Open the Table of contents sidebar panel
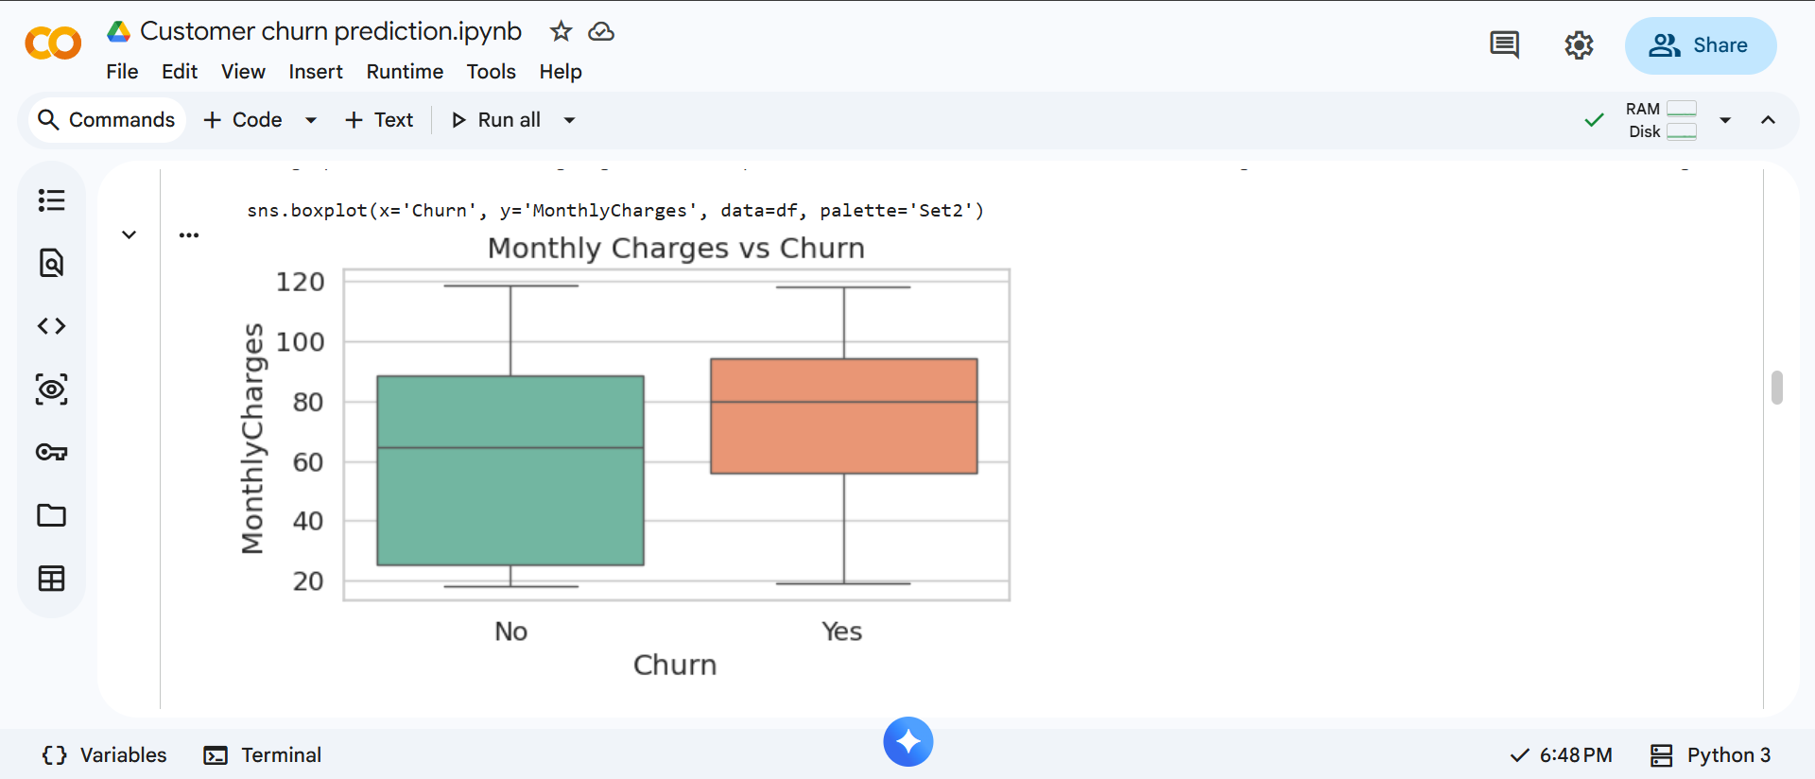This screenshot has height=779, width=1815. pyautogui.click(x=51, y=200)
